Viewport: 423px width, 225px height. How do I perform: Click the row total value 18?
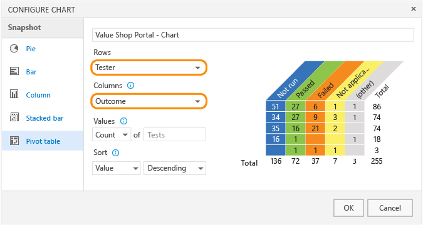(x=377, y=139)
